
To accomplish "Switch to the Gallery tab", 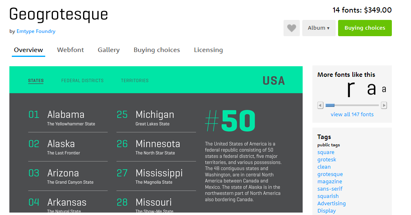I will coord(109,50).
